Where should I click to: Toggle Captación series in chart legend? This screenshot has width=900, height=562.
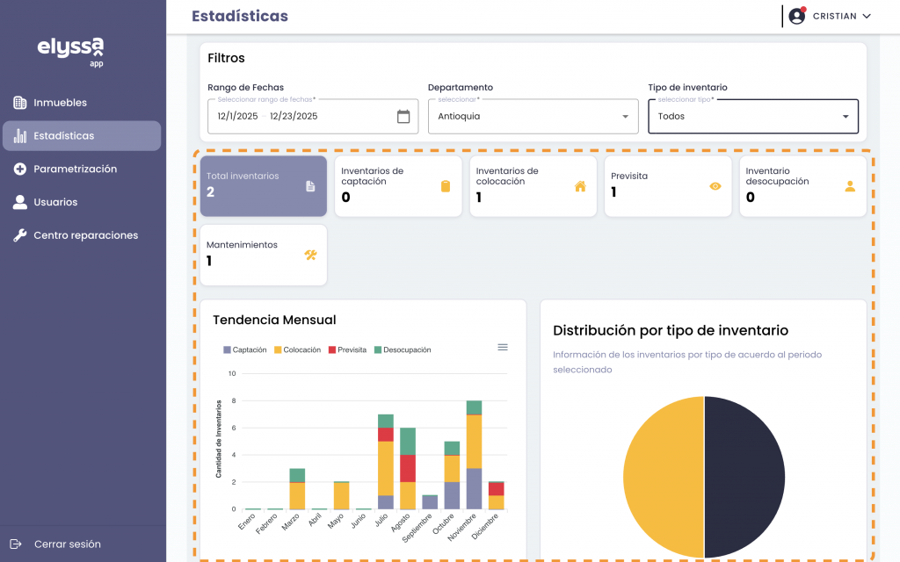tap(245, 349)
